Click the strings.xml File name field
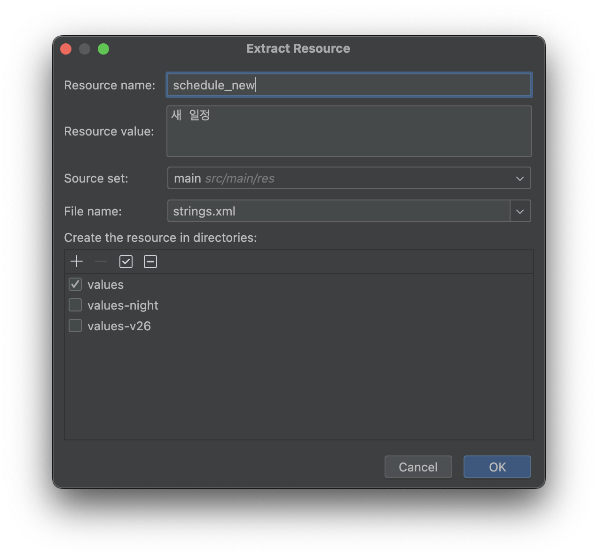The height and width of the screenshot is (558, 598). tap(338, 211)
